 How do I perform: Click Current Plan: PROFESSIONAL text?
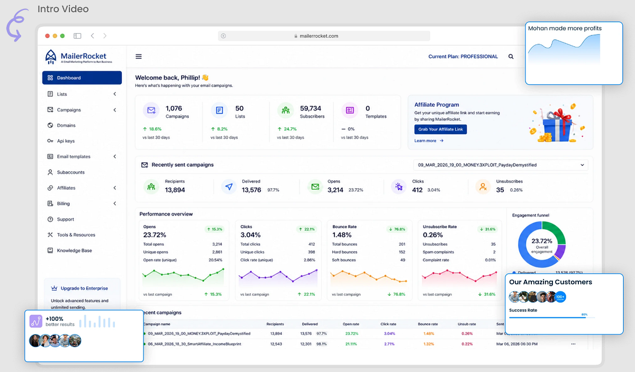(x=463, y=57)
